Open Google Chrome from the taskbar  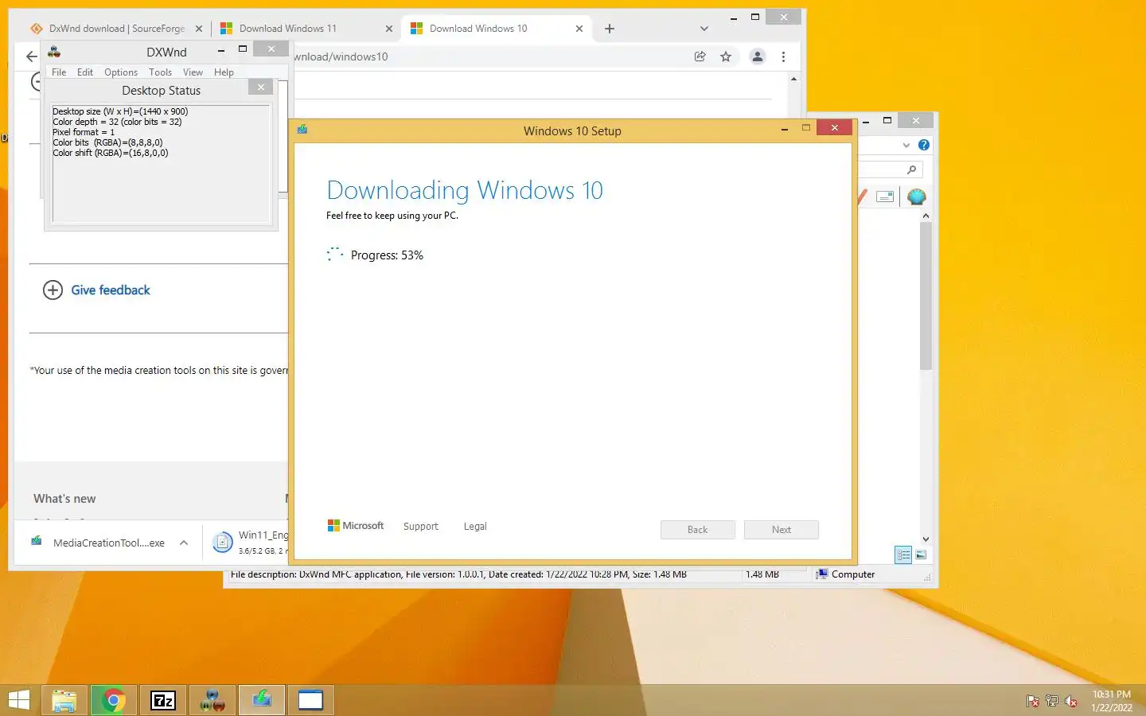tap(113, 701)
